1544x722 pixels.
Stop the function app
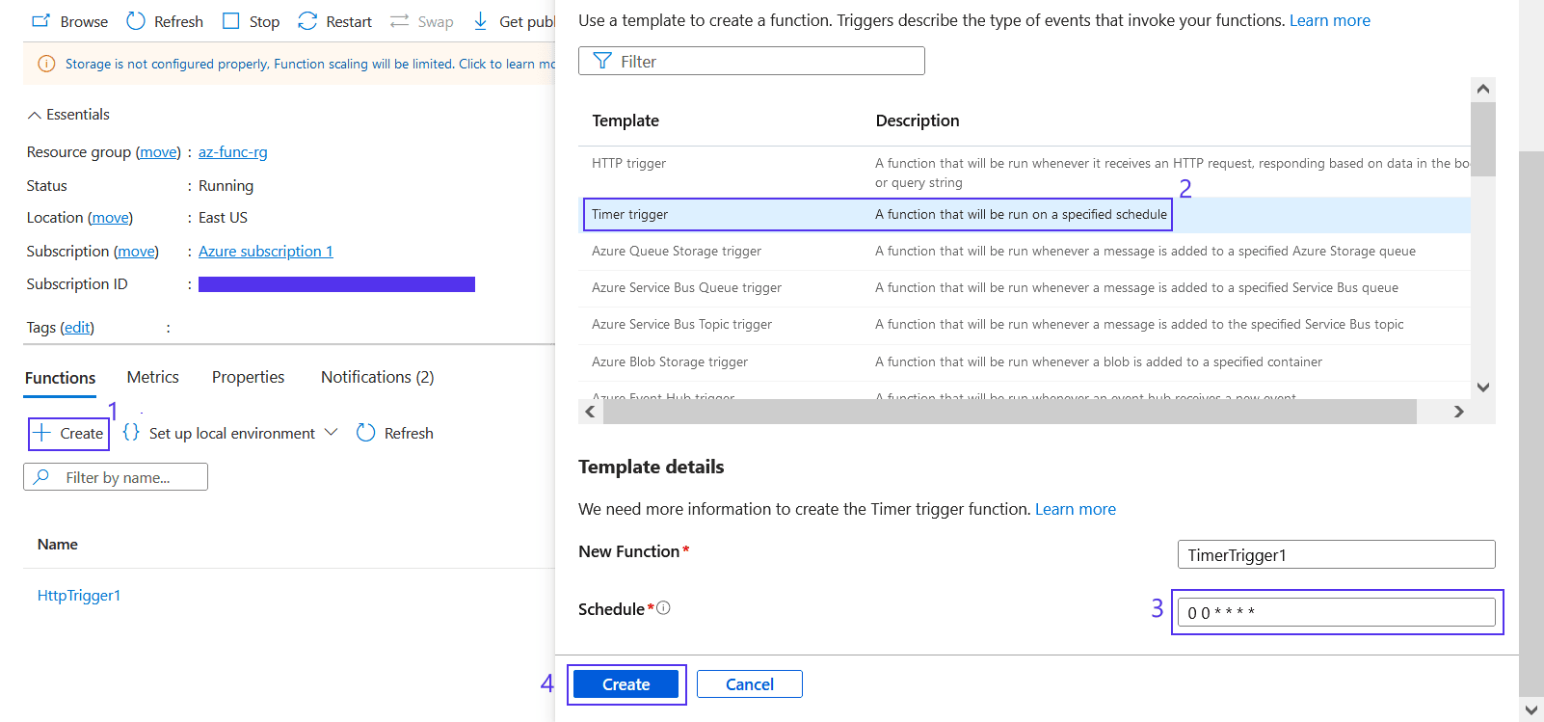(x=251, y=21)
